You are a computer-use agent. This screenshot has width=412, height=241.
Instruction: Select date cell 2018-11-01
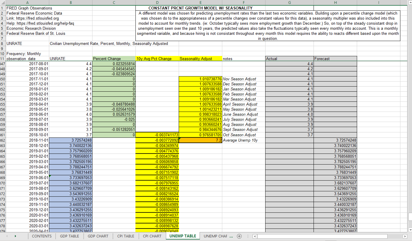27,140
